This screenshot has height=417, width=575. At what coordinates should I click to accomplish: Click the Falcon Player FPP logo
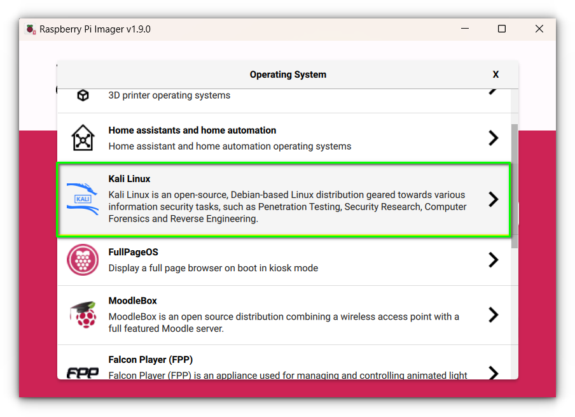[x=83, y=372]
